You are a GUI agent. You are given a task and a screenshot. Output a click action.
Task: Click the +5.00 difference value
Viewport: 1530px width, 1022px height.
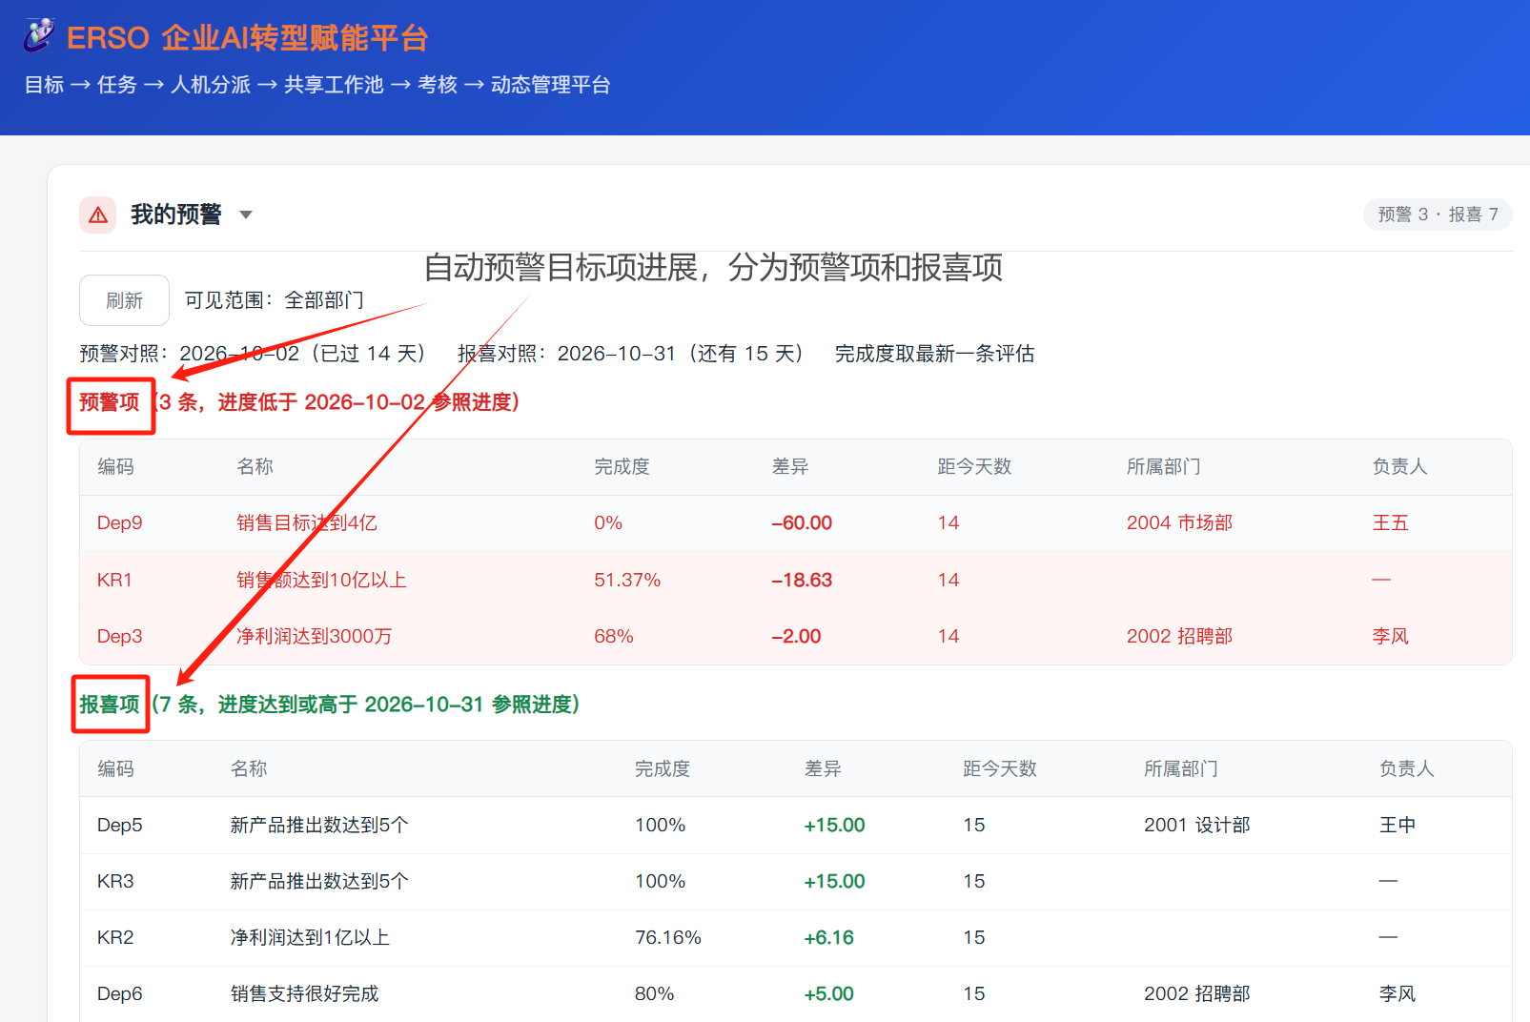point(828,993)
